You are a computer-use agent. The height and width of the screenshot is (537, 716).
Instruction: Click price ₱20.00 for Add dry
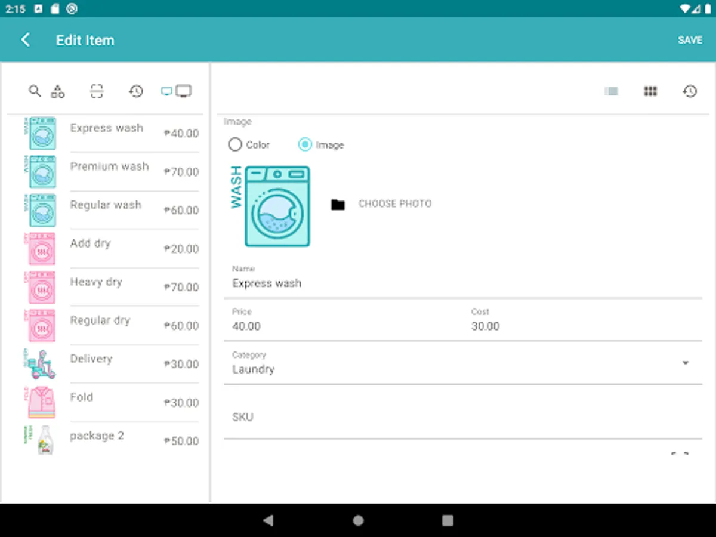pos(181,249)
